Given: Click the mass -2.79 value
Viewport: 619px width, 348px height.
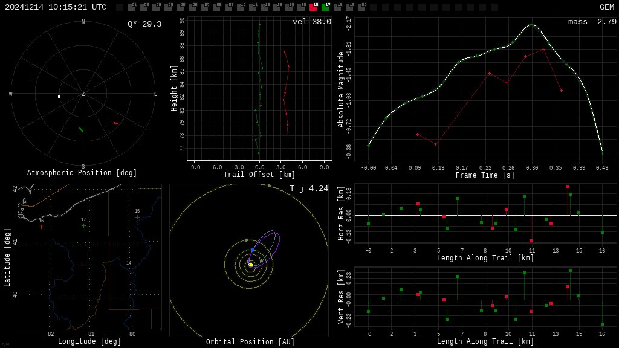Looking at the screenshot, I should [592, 22].
